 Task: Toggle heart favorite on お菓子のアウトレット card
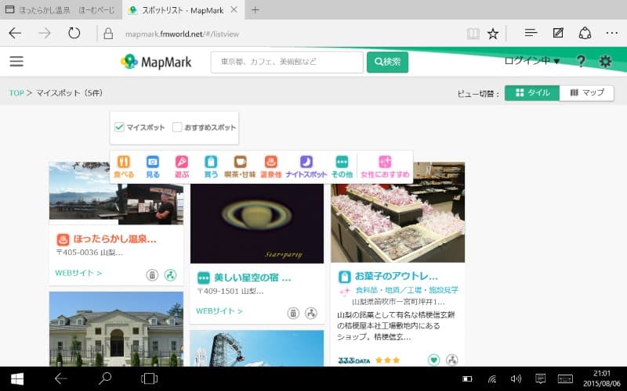[433, 360]
